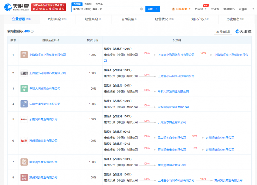
Task: Open 阜新大润发商业有限公司 in name column
Action: (45, 89)
